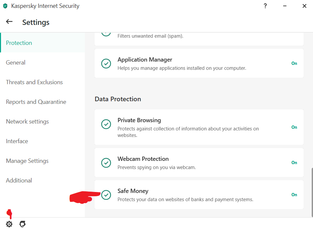Open Webcam Protection settings title
Screen dimensions: 313x229
143,159
